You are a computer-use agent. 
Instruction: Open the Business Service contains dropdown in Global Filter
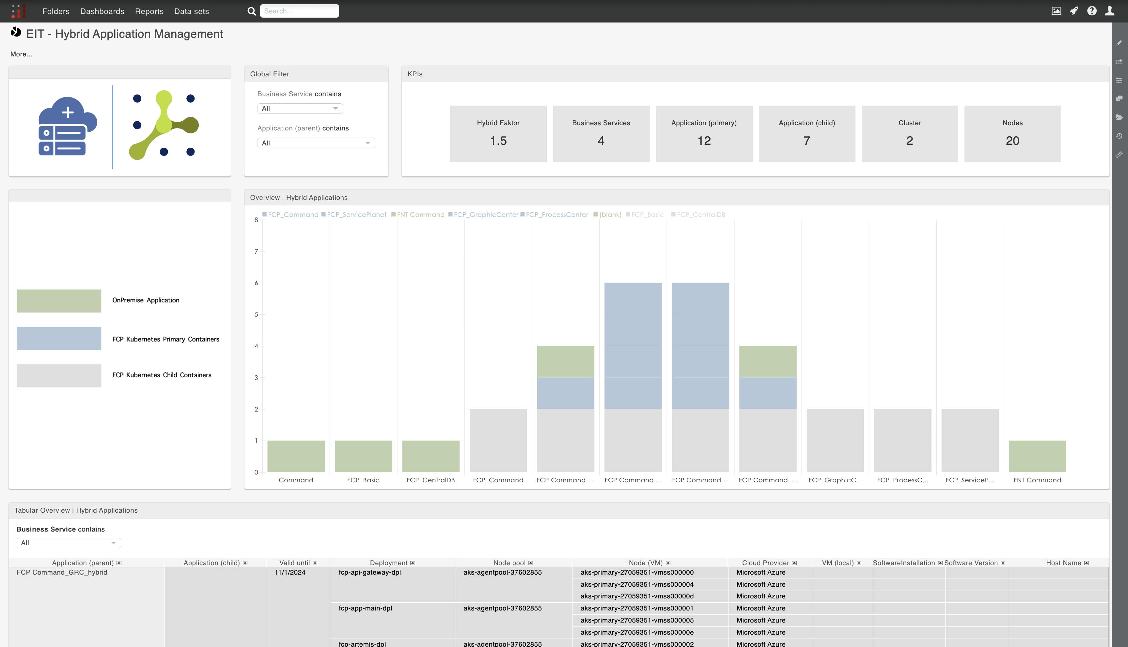click(x=300, y=108)
